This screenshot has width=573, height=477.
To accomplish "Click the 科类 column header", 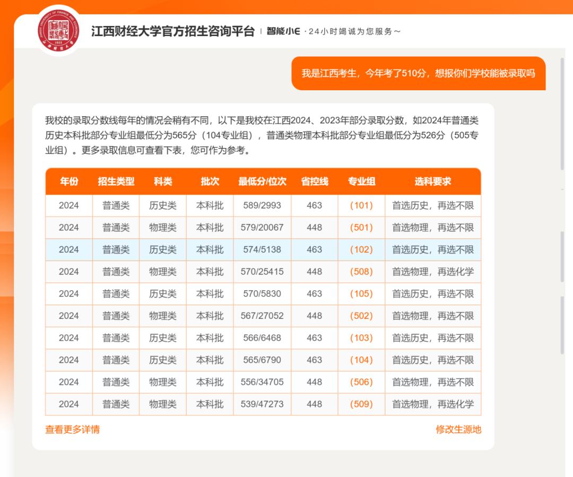I will point(163,181).
